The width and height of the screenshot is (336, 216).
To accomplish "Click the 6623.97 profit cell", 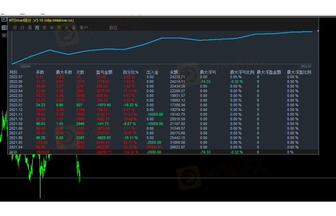I will tap(103, 147).
